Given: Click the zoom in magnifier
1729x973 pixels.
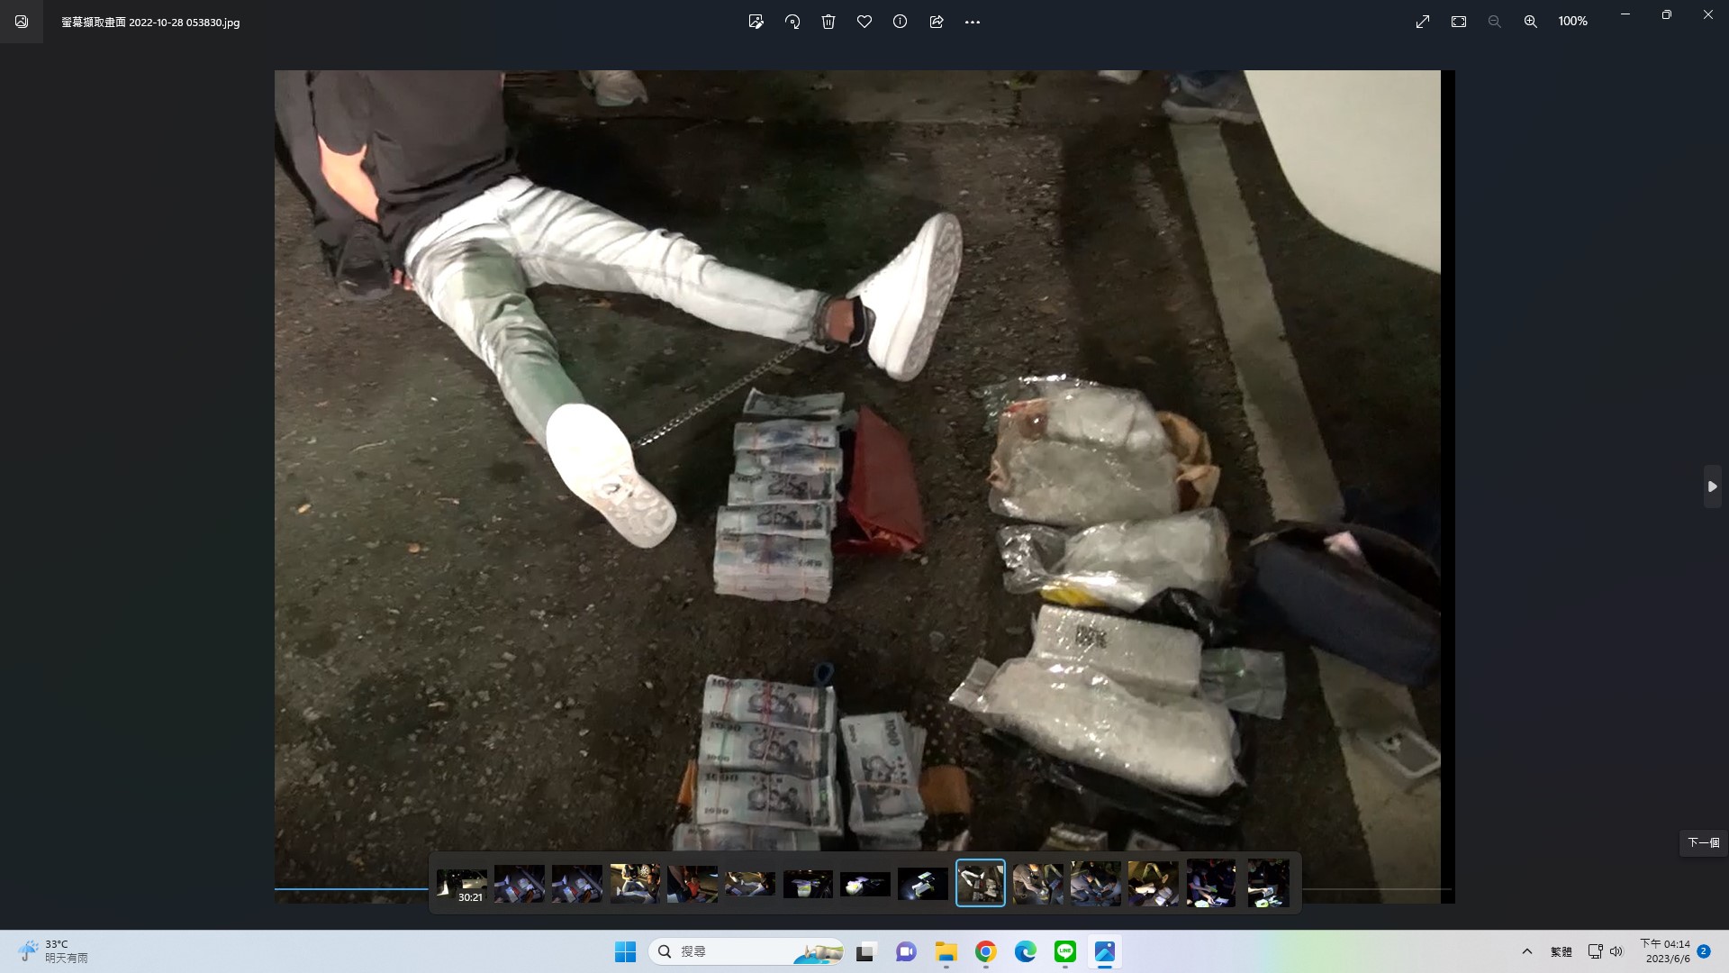Looking at the screenshot, I should 1530,22.
